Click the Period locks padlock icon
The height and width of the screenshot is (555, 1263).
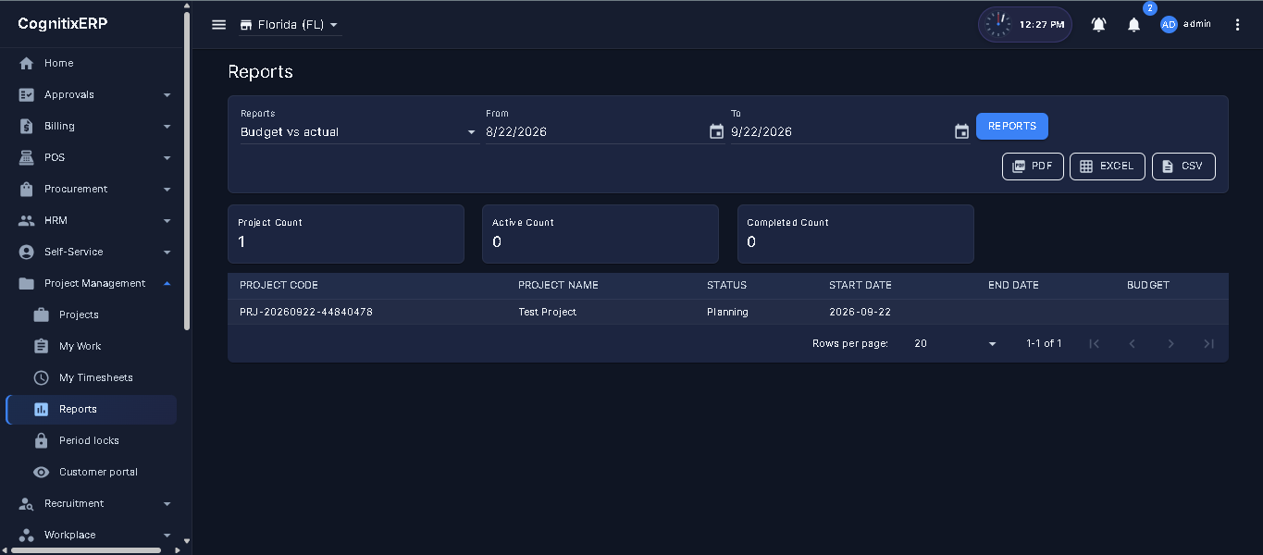coord(41,440)
